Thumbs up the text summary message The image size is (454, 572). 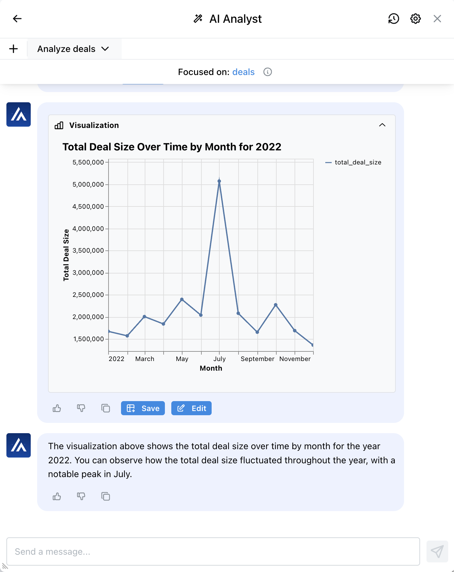[x=57, y=496]
